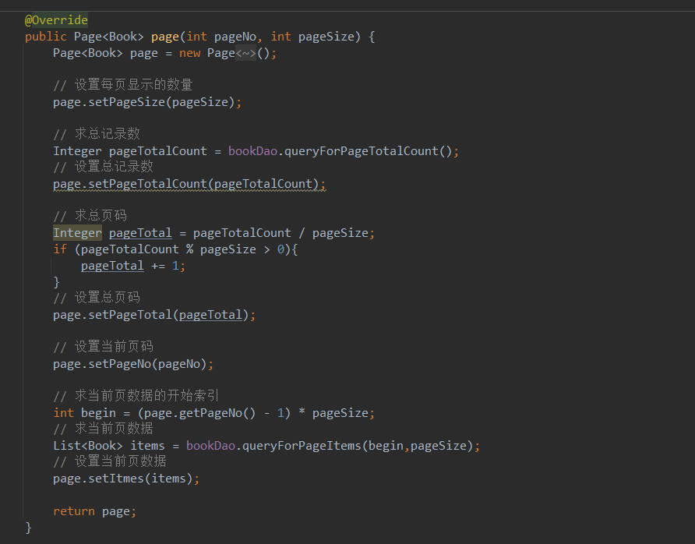Click the if keyword in the modulo check

pyautogui.click(x=60, y=249)
